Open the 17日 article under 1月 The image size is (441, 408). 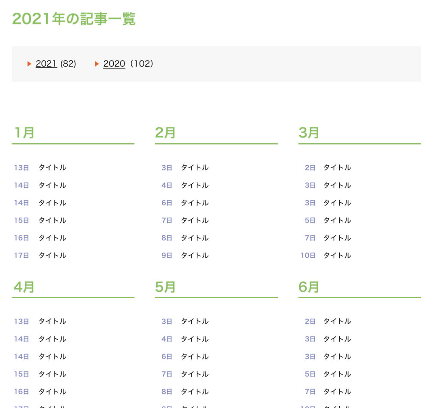coord(52,255)
